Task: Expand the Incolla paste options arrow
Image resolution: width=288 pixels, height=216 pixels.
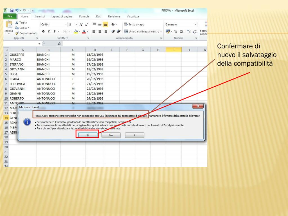Action: (x=9, y=34)
